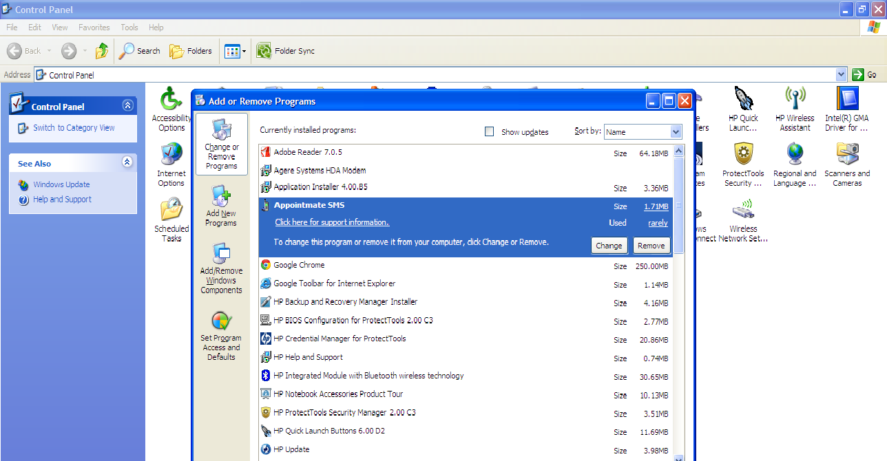Open the Back button history dropdown arrow

pos(50,51)
